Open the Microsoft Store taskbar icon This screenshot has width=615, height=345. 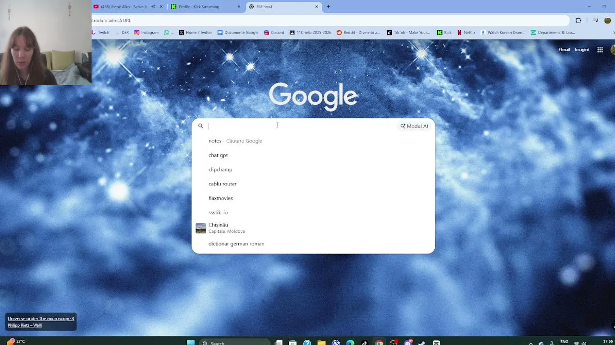tap(293, 343)
